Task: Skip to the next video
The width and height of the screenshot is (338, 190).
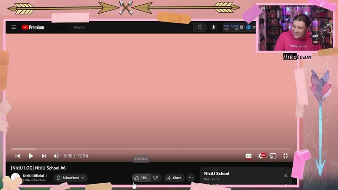Action: 44,156
